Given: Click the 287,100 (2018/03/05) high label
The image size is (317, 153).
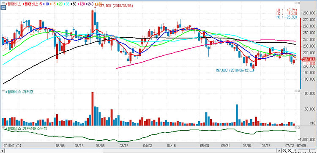Looking at the screenshot, I should [x=115, y=6].
